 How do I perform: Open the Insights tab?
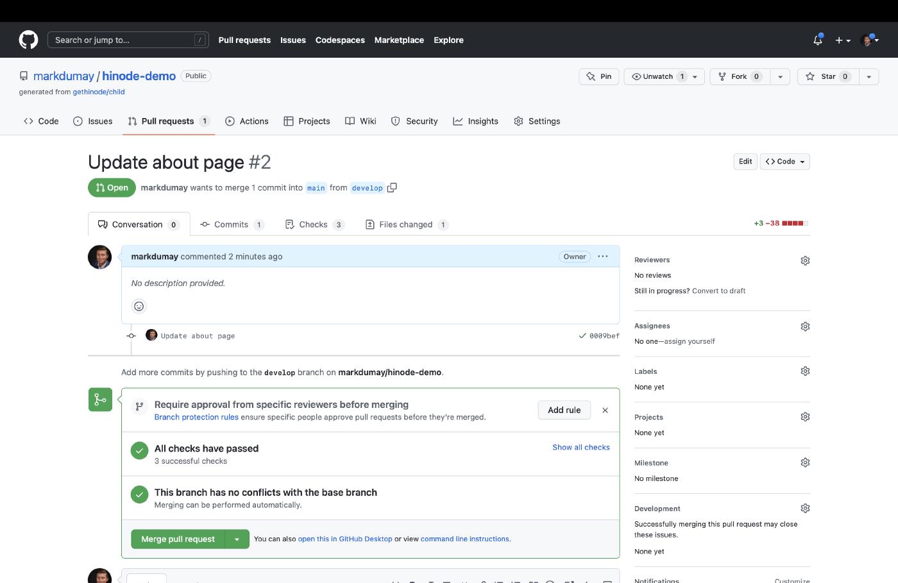[476, 121]
